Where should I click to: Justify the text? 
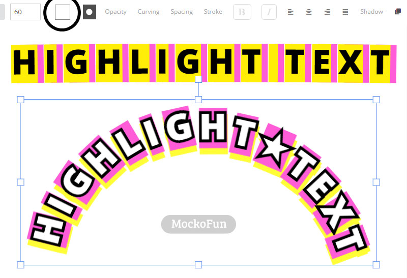click(x=345, y=12)
